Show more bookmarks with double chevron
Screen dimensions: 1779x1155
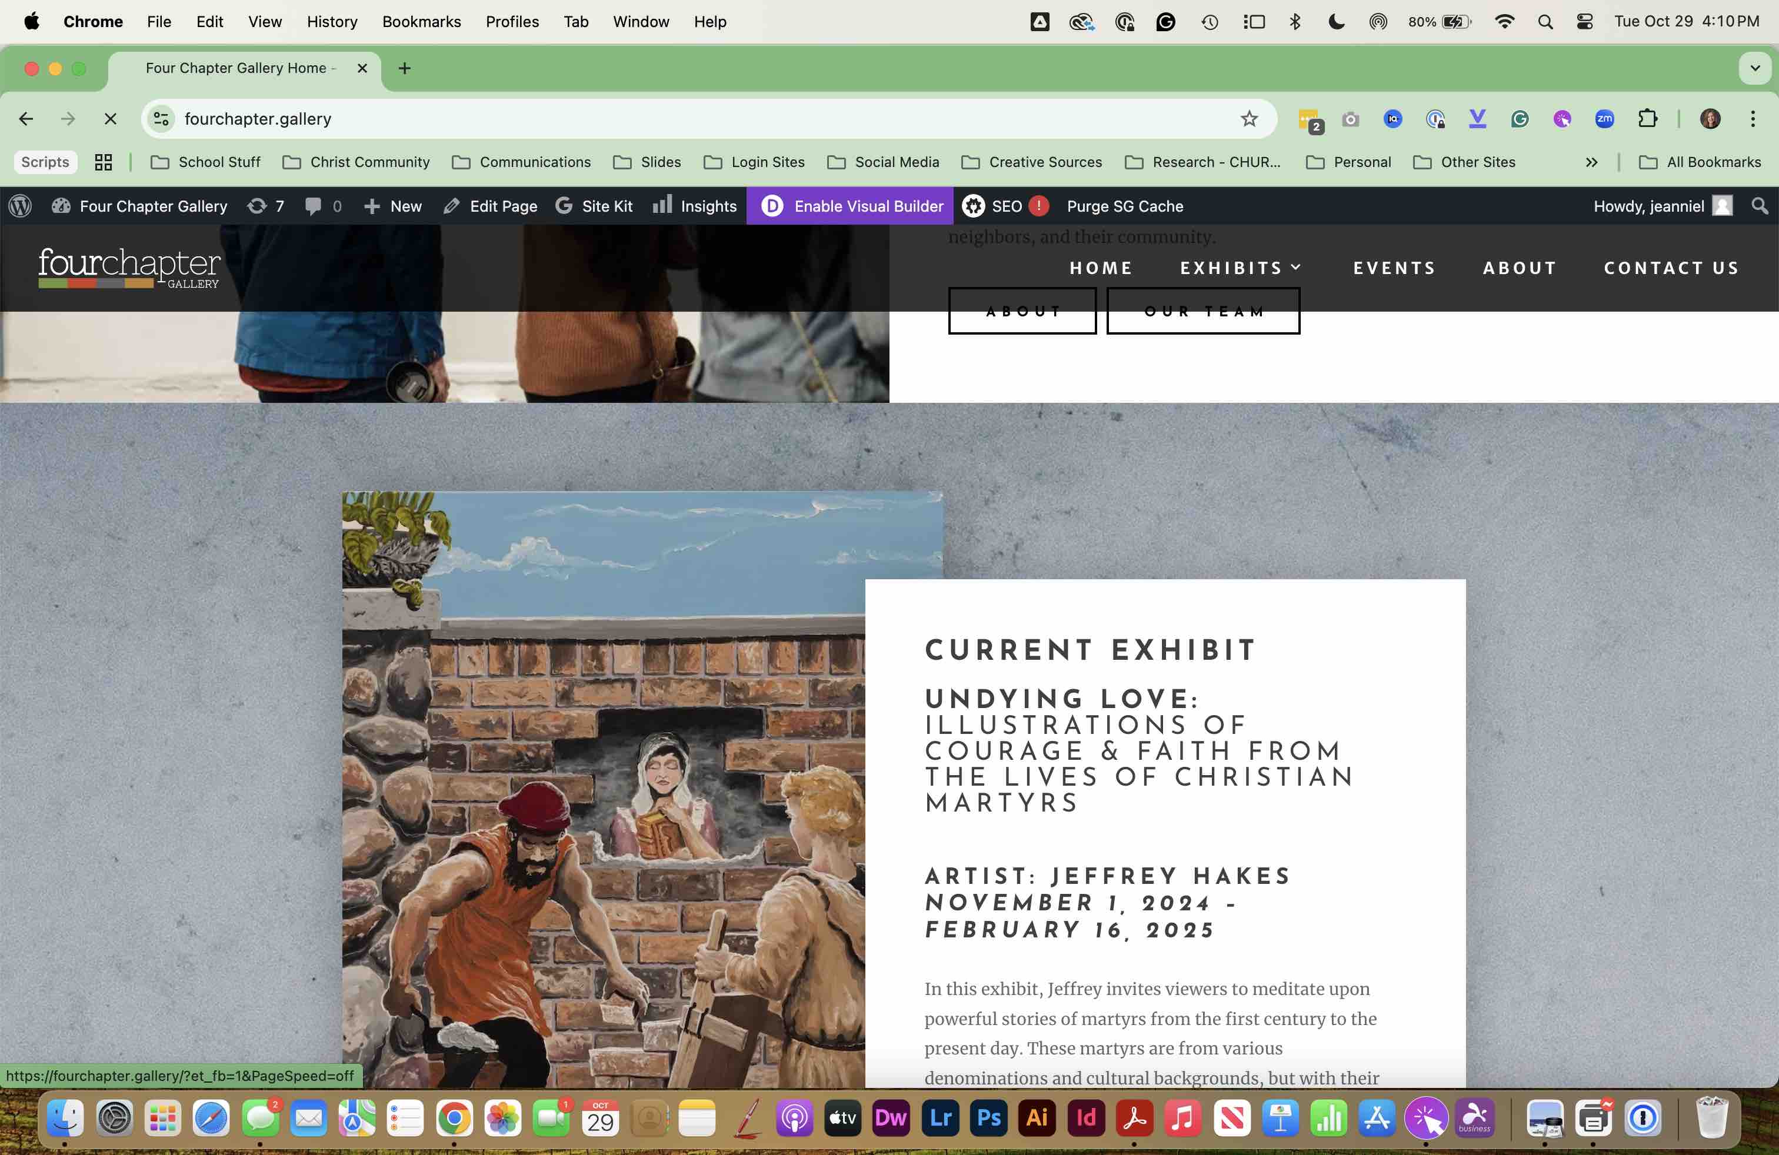(1591, 162)
